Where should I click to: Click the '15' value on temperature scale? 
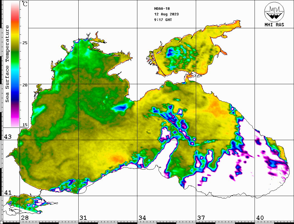[25, 125]
